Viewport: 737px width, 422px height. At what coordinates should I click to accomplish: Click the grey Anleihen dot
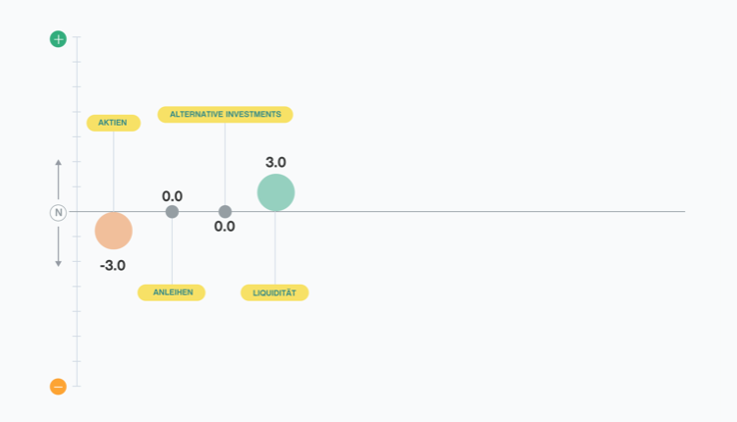pyautogui.click(x=172, y=212)
